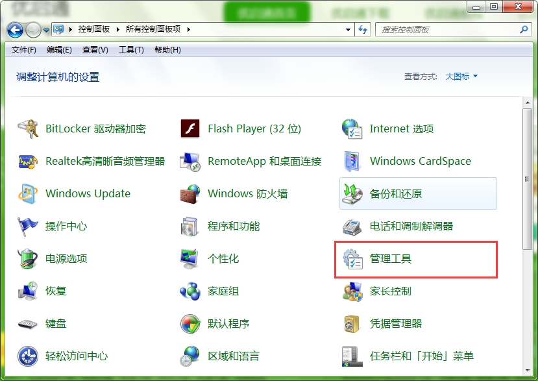Open the 电源选项 battery icon

pyautogui.click(x=28, y=258)
